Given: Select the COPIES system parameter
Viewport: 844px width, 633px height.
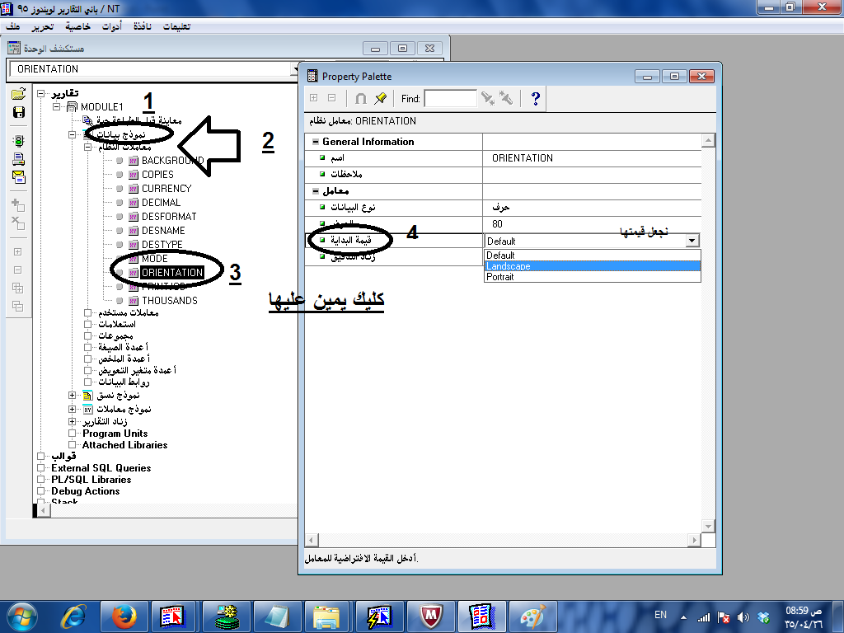Looking at the screenshot, I should [x=157, y=174].
